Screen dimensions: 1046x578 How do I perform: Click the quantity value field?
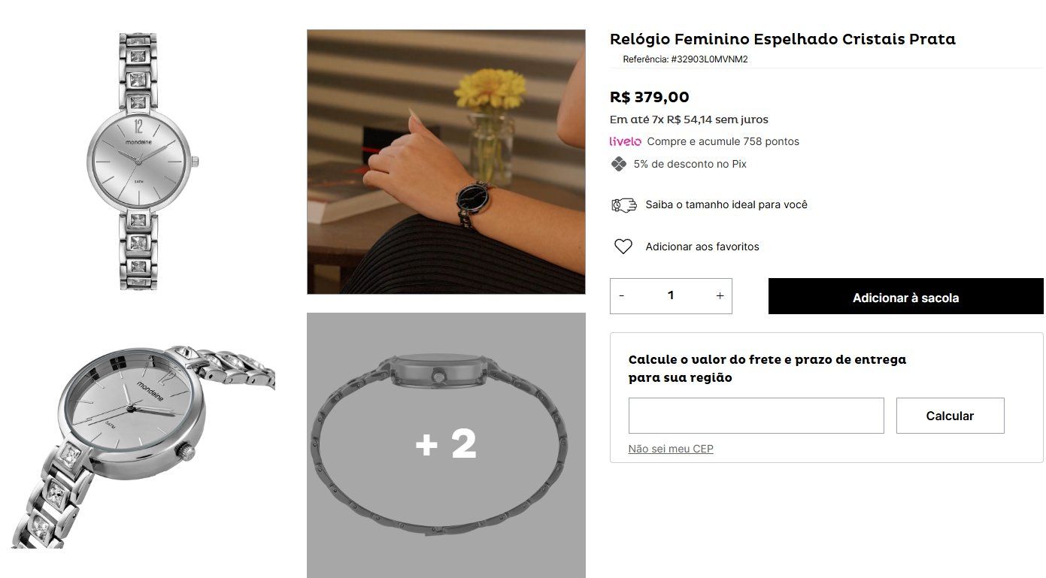[x=670, y=296]
